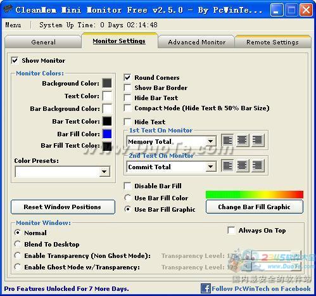
Task: Choose Blend To Desktop mode
Action: click(x=18, y=244)
